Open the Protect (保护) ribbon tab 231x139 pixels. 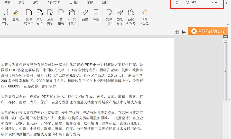[x=7, y=2]
